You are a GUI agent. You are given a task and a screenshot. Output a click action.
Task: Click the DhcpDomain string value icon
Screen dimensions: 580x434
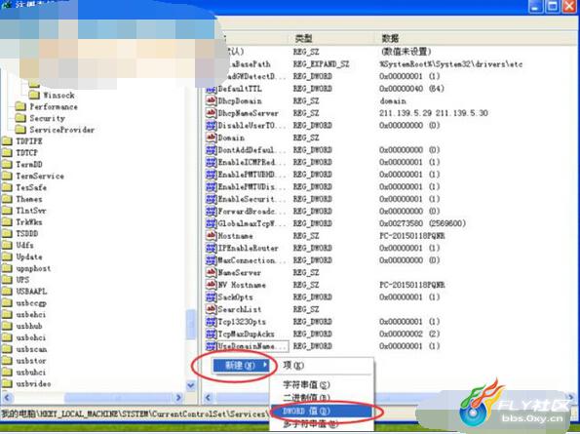point(211,101)
